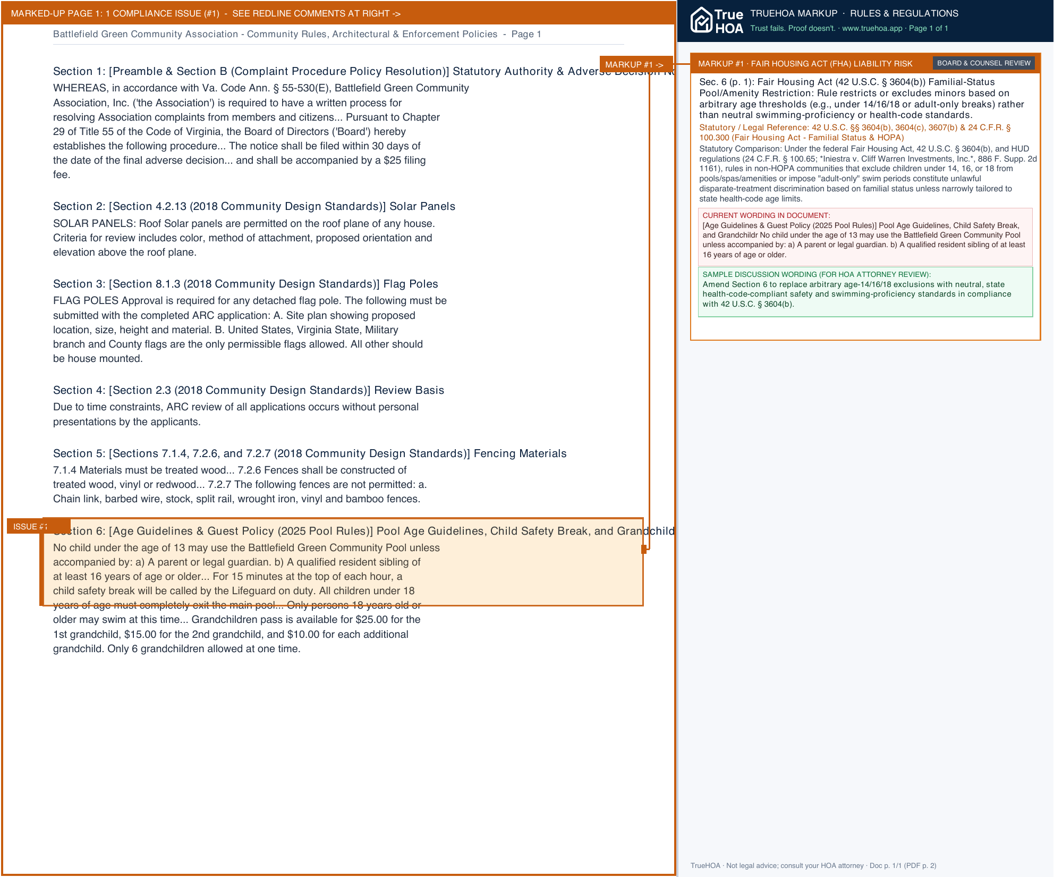Click the Section 2 Solar Panels heading
Viewport: 1054px width, 877px height.
pos(254,206)
